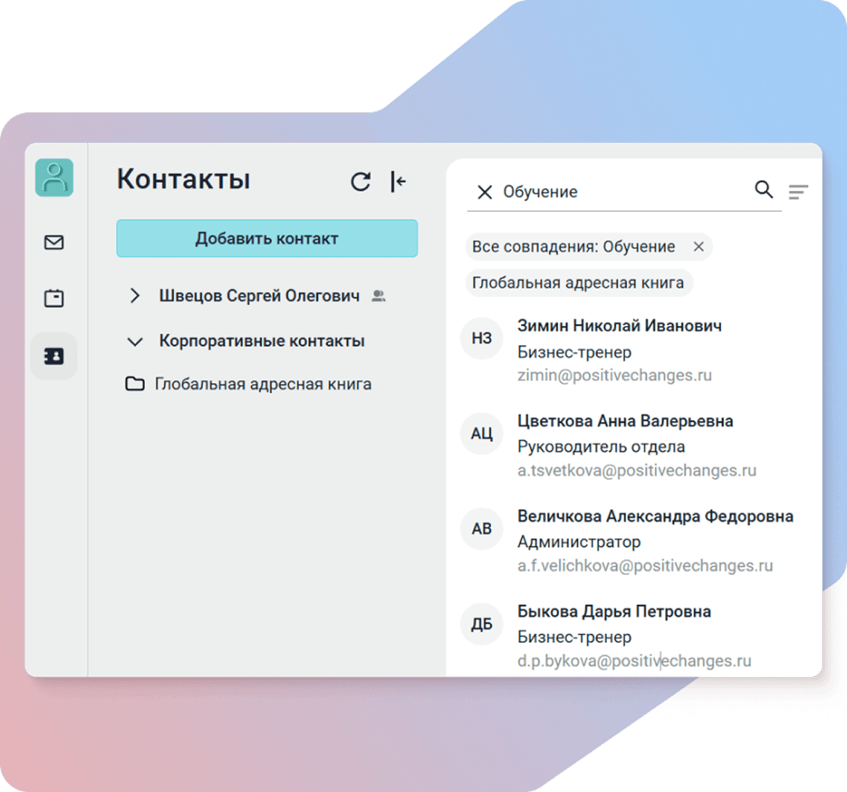Open the Calendar section in sidebar
Screen dimensions: 847x792
coord(54,298)
